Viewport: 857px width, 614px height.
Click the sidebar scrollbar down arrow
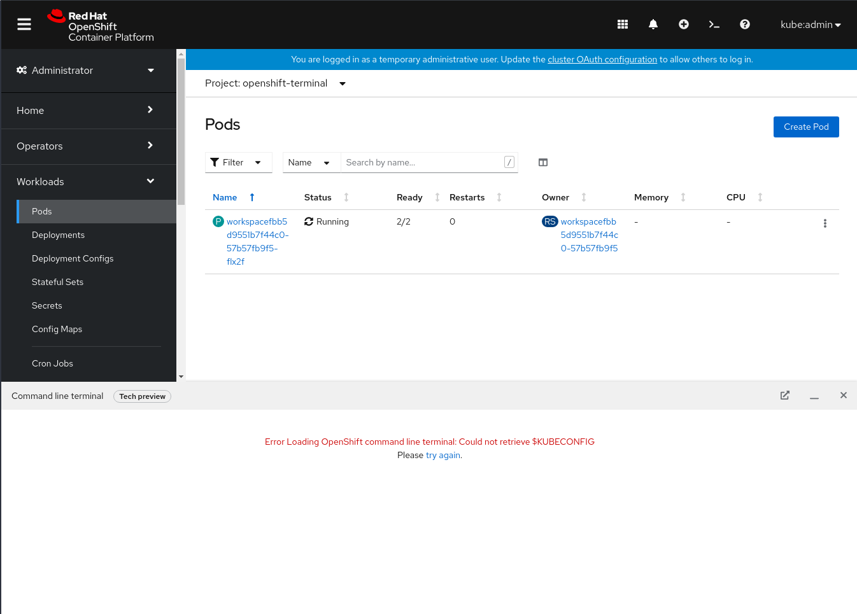pos(181,377)
